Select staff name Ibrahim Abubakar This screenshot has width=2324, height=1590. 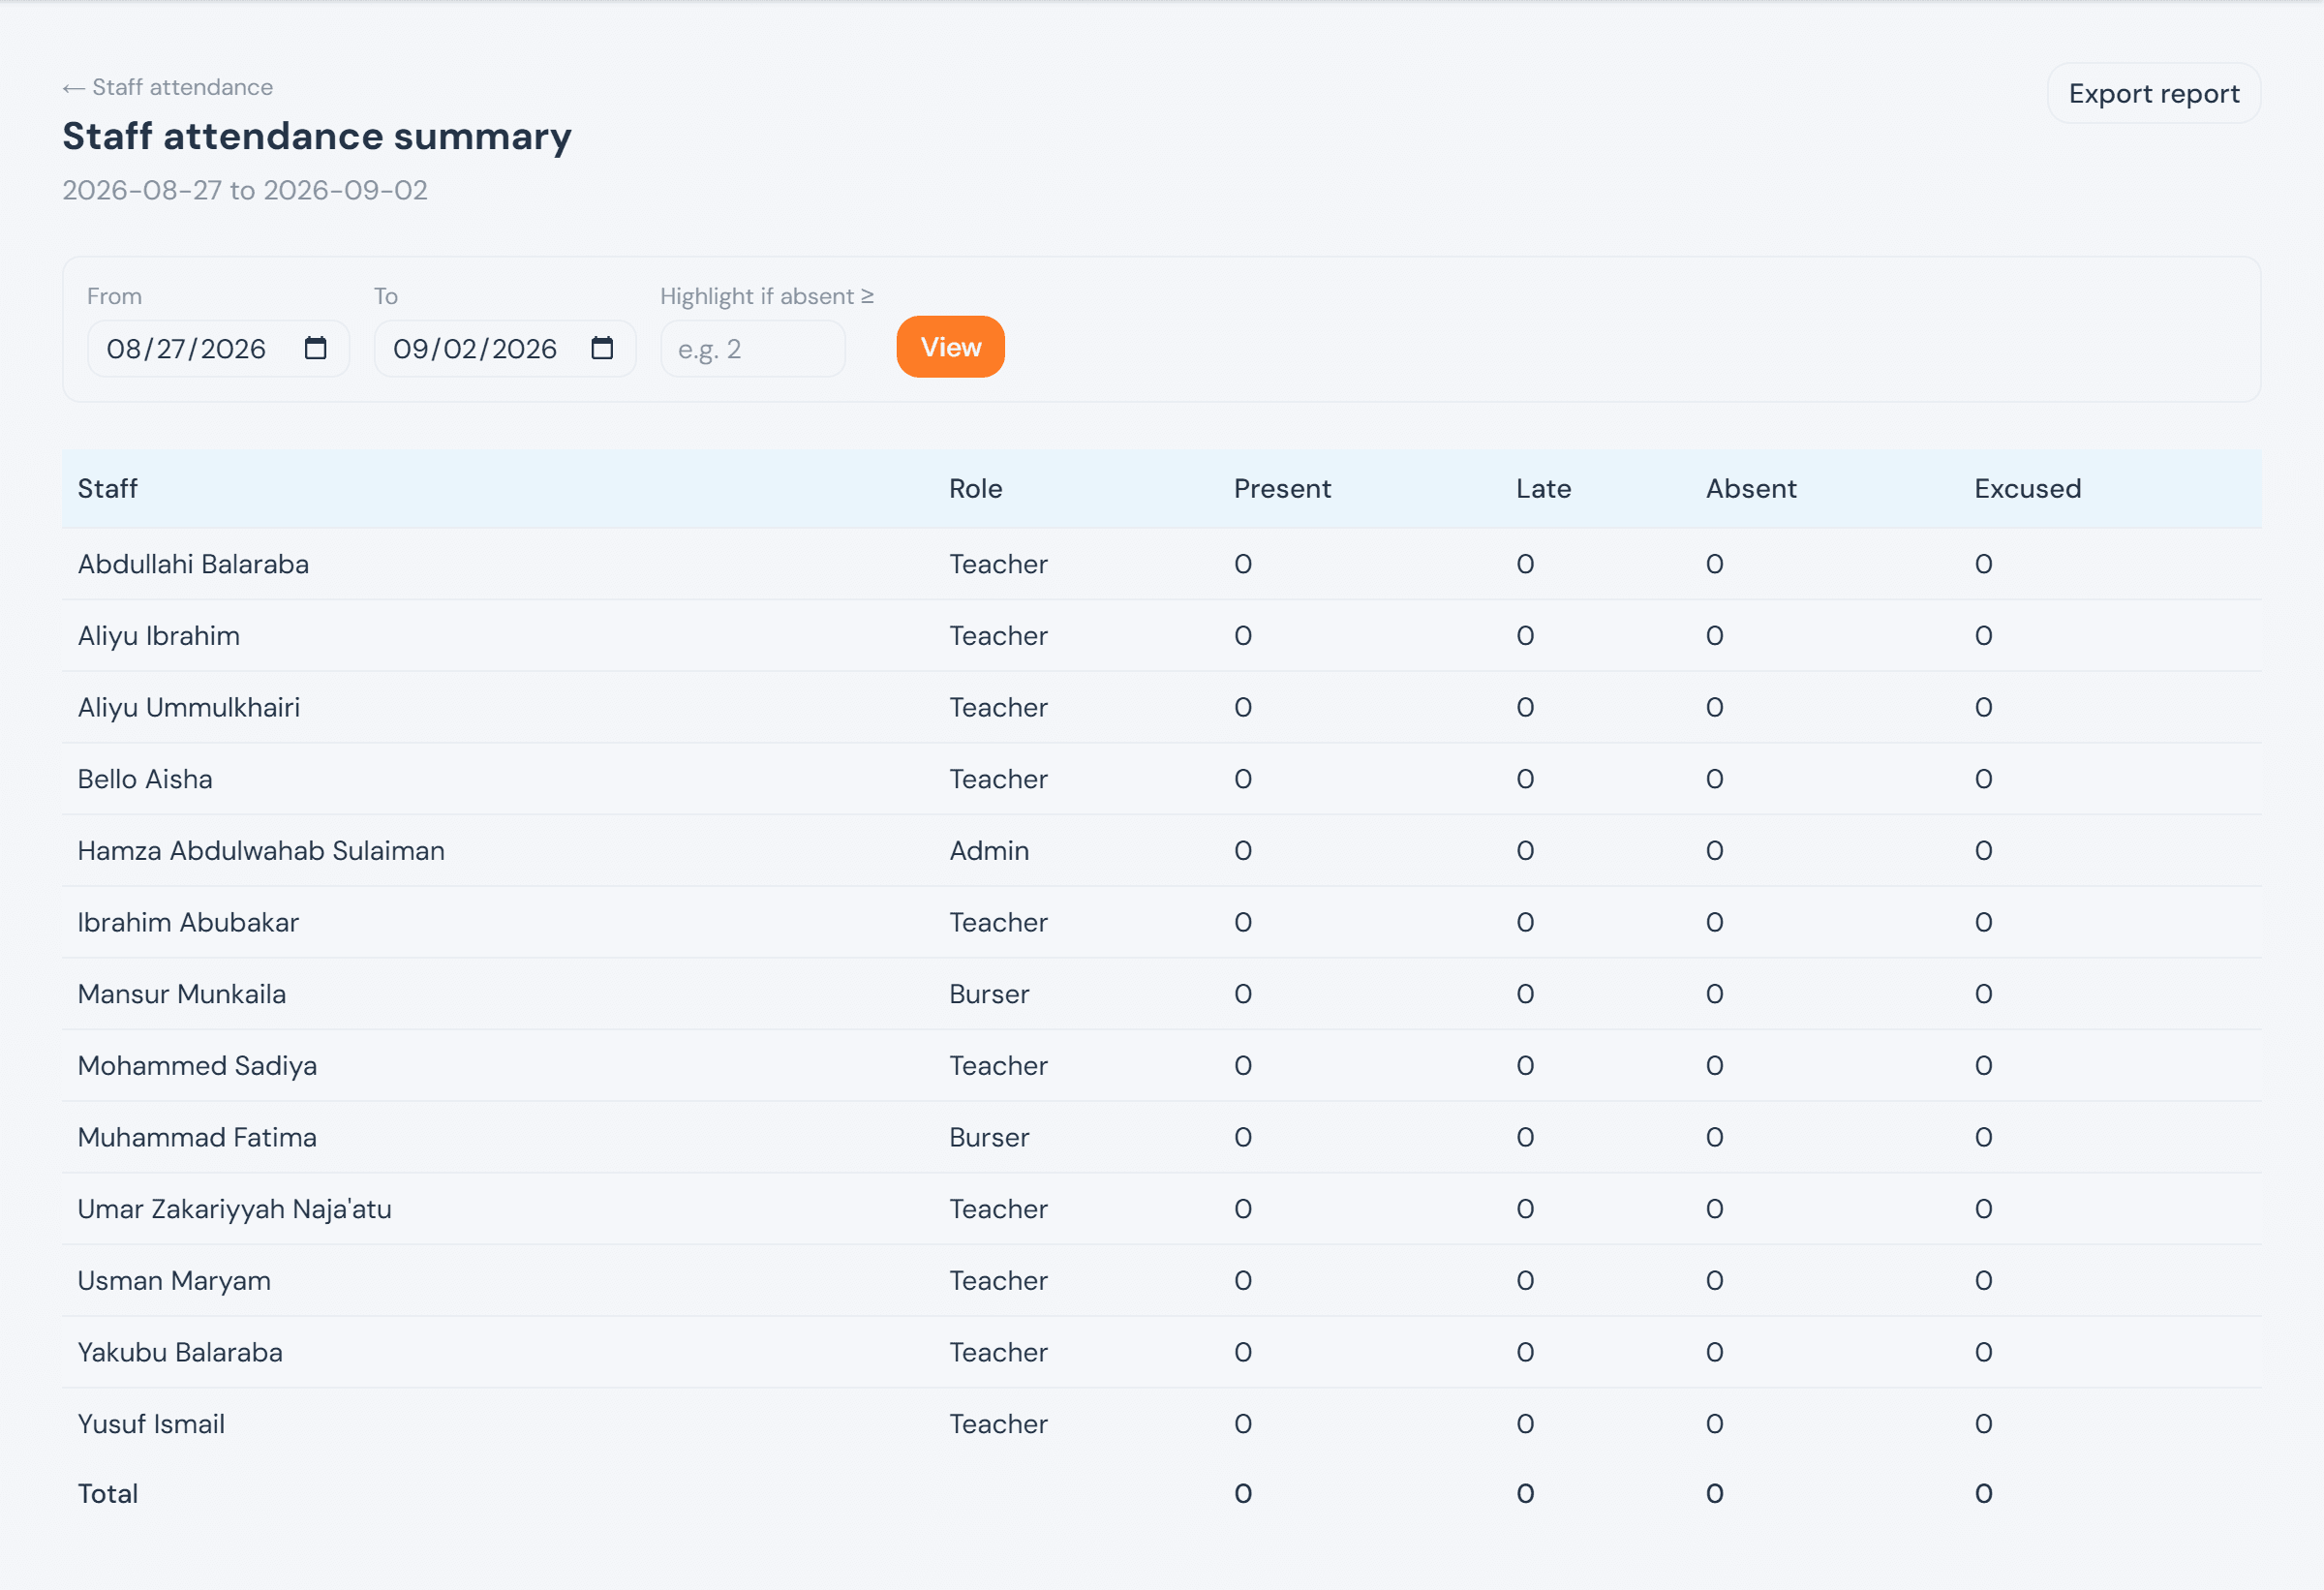pyautogui.click(x=188, y=922)
